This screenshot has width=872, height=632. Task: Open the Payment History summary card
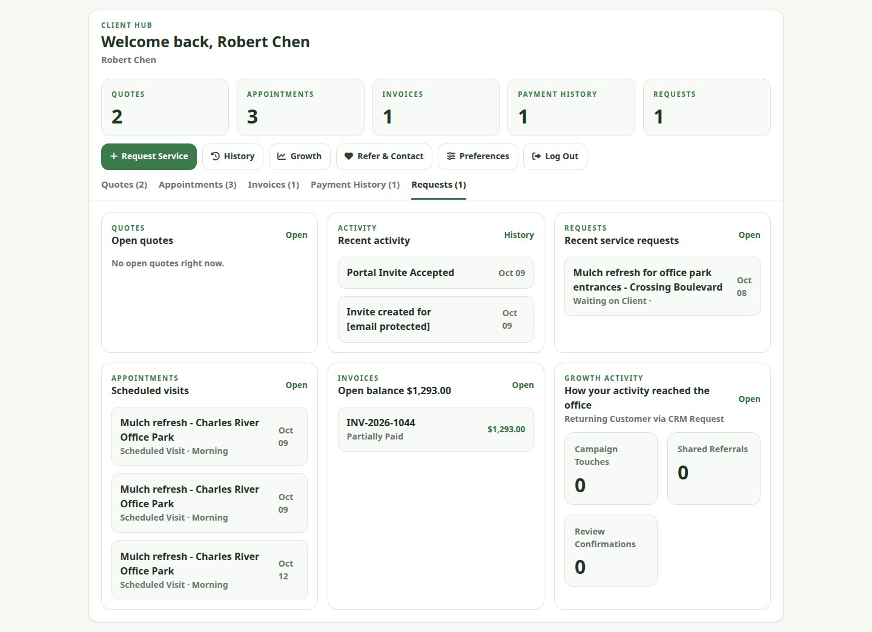click(x=571, y=107)
